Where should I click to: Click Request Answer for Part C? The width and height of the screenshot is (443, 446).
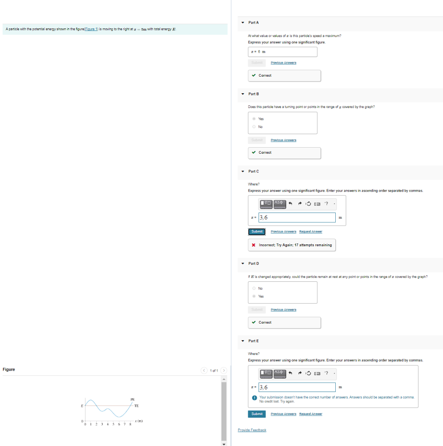310,232
